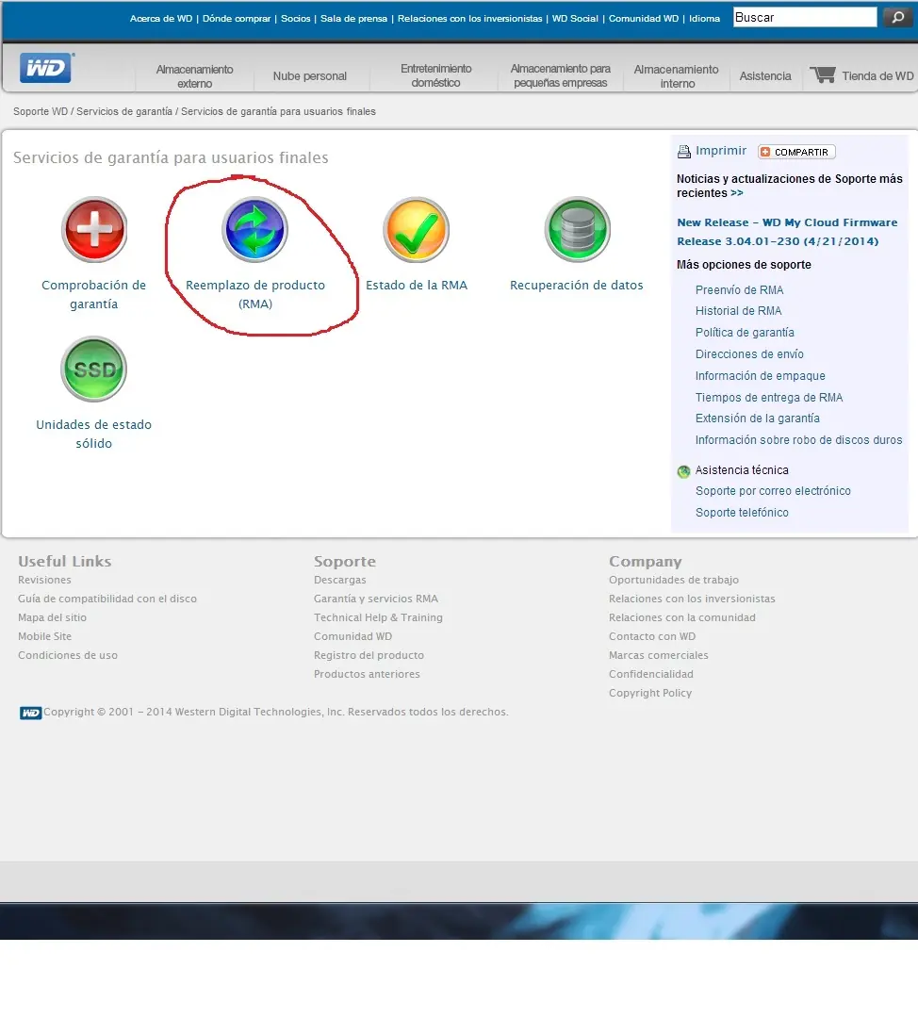This screenshot has height=1018, width=918.
Task: Open Direcciones de envío link
Action: click(749, 353)
